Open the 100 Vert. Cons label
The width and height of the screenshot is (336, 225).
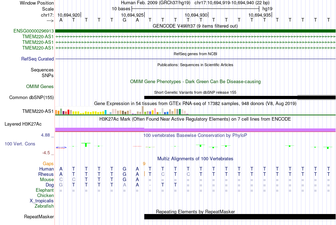[x=20, y=144]
